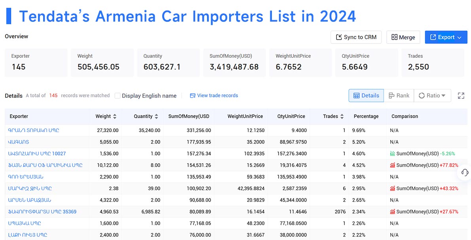The height and width of the screenshot is (240, 471).
Task: Open exporter ՎԱԳԱՌՏ company link
Action: pyautogui.click(x=19, y=142)
